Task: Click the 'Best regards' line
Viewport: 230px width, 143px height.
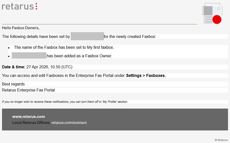Action: pyautogui.click(x=13, y=84)
